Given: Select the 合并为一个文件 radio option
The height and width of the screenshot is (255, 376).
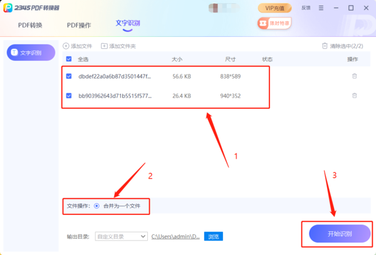Looking at the screenshot, I should pos(97,206).
